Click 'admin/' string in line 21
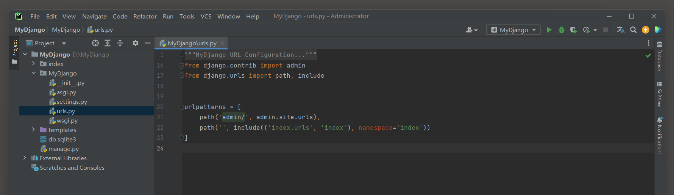Viewport: 674px width, 195px height. tap(233, 117)
